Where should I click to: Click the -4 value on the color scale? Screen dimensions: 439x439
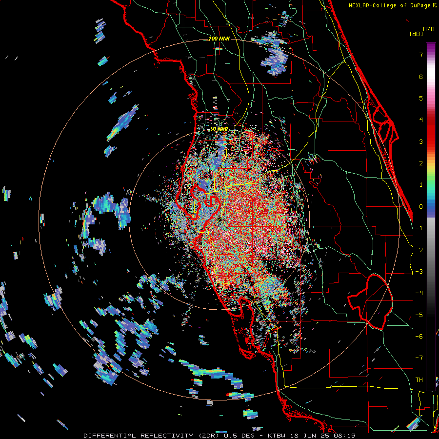419,293
